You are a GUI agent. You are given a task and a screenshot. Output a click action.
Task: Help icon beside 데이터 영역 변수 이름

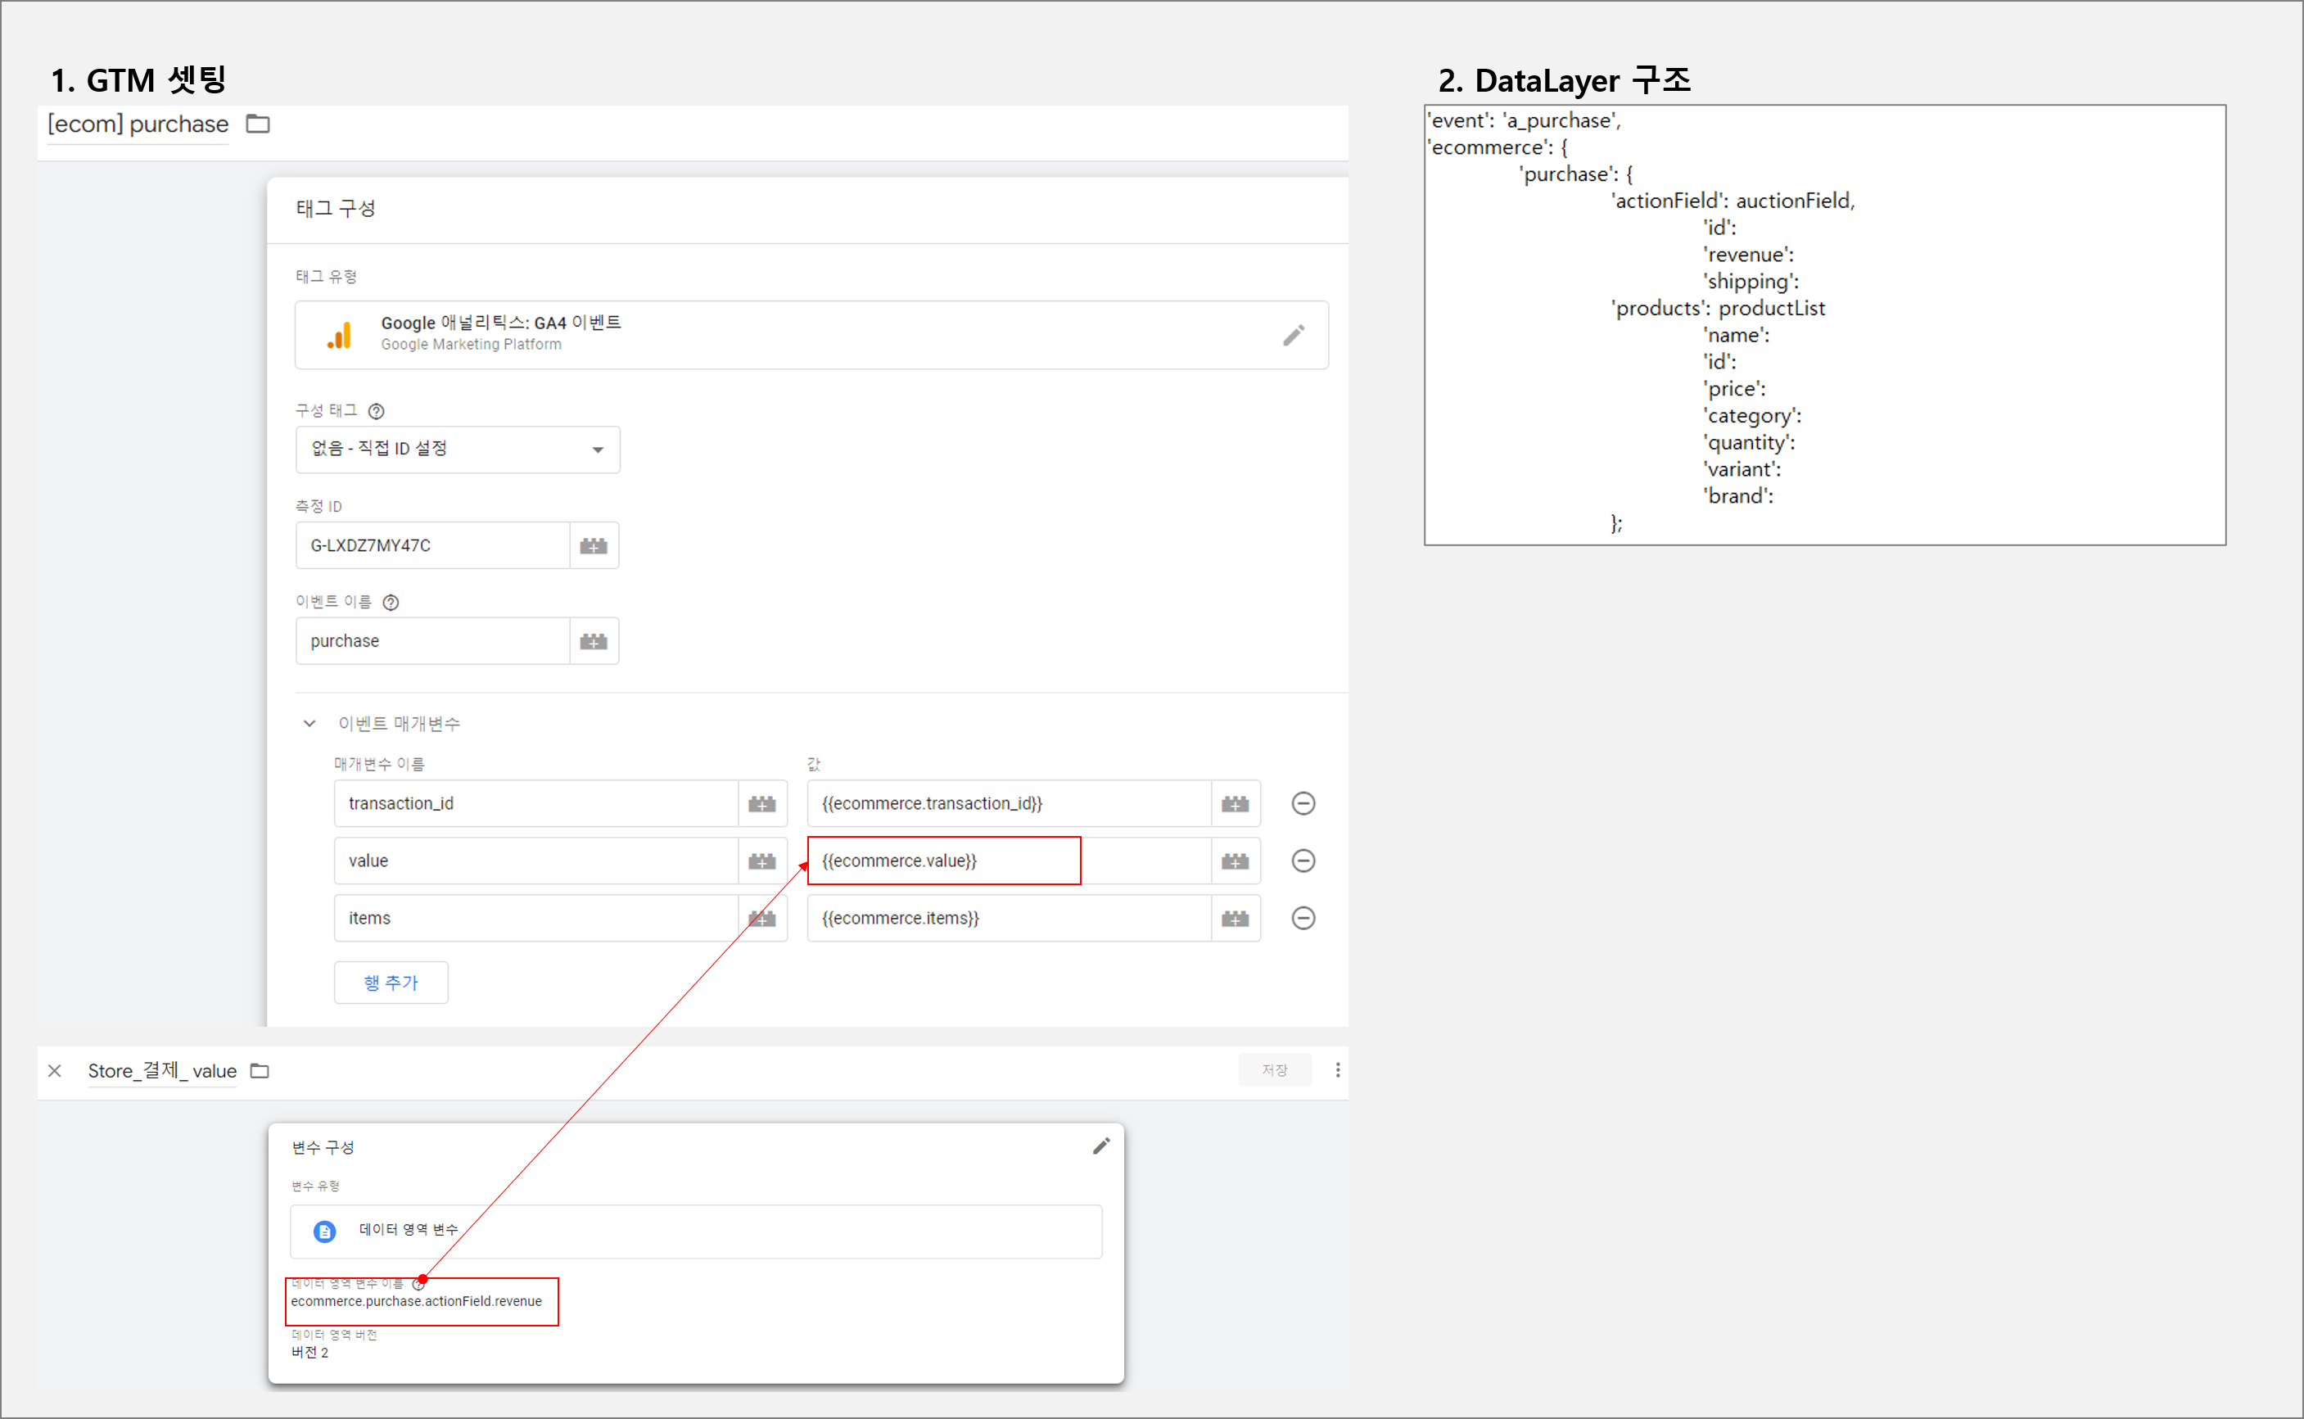[418, 1284]
